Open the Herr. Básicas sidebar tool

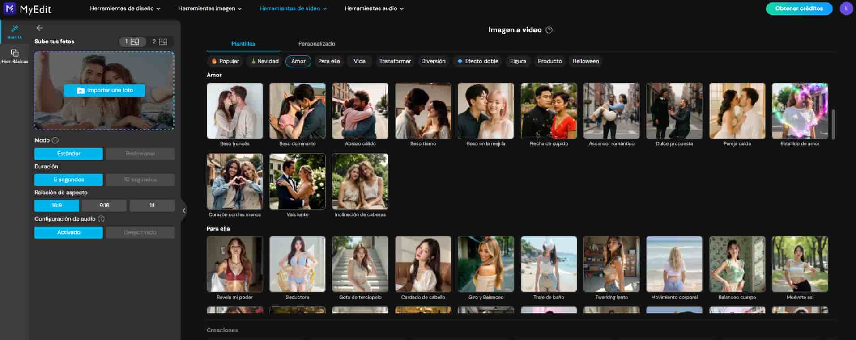coord(14,56)
